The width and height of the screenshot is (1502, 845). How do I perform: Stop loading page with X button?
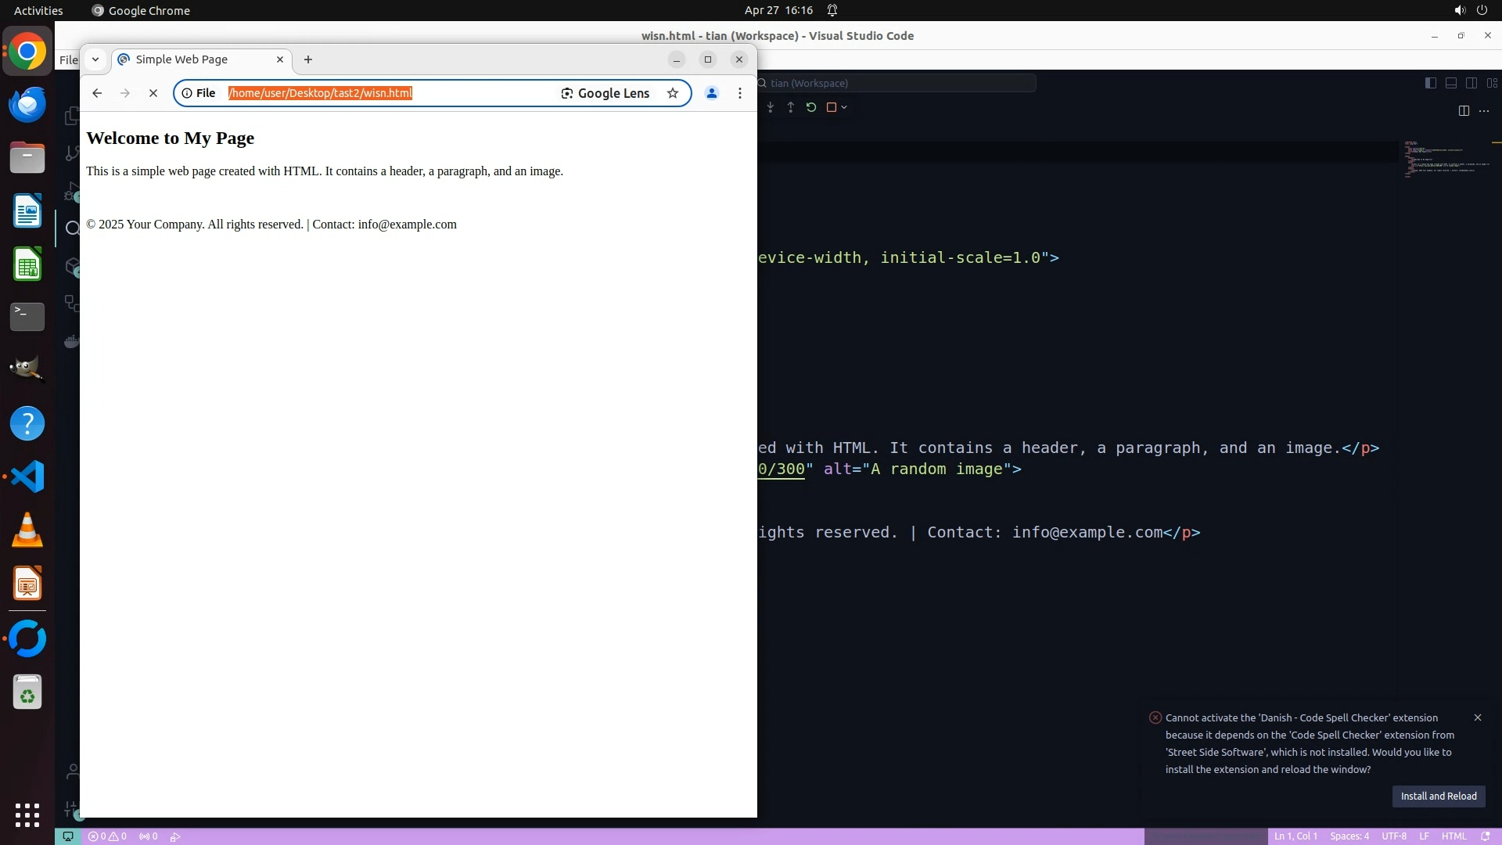click(x=153, y=93)
